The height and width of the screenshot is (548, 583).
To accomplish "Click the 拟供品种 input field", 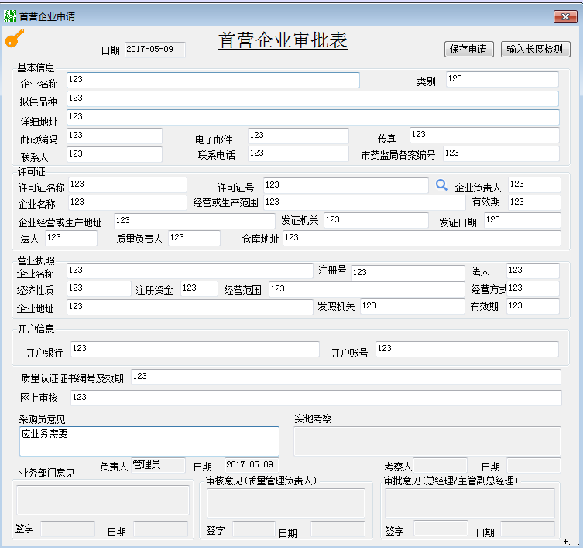I will [313, 98].
